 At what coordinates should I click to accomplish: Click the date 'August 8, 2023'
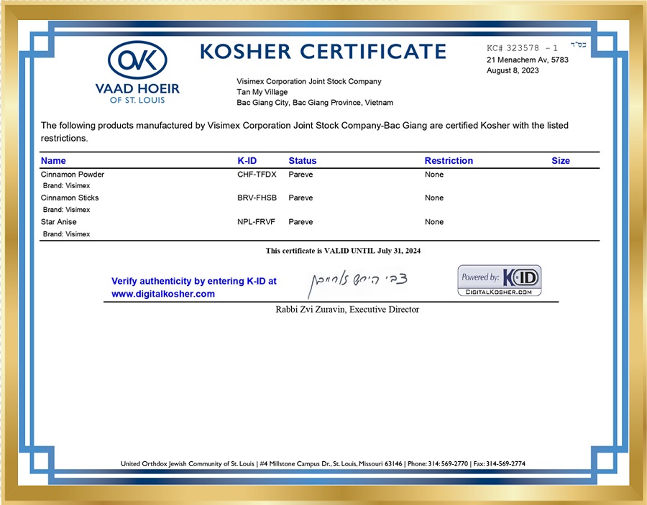[x=513, y=70]
